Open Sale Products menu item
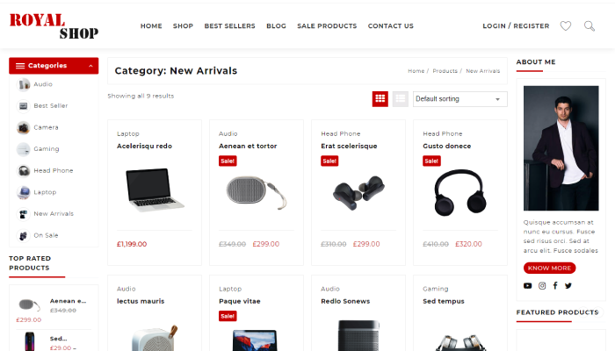 pos(327,25)
